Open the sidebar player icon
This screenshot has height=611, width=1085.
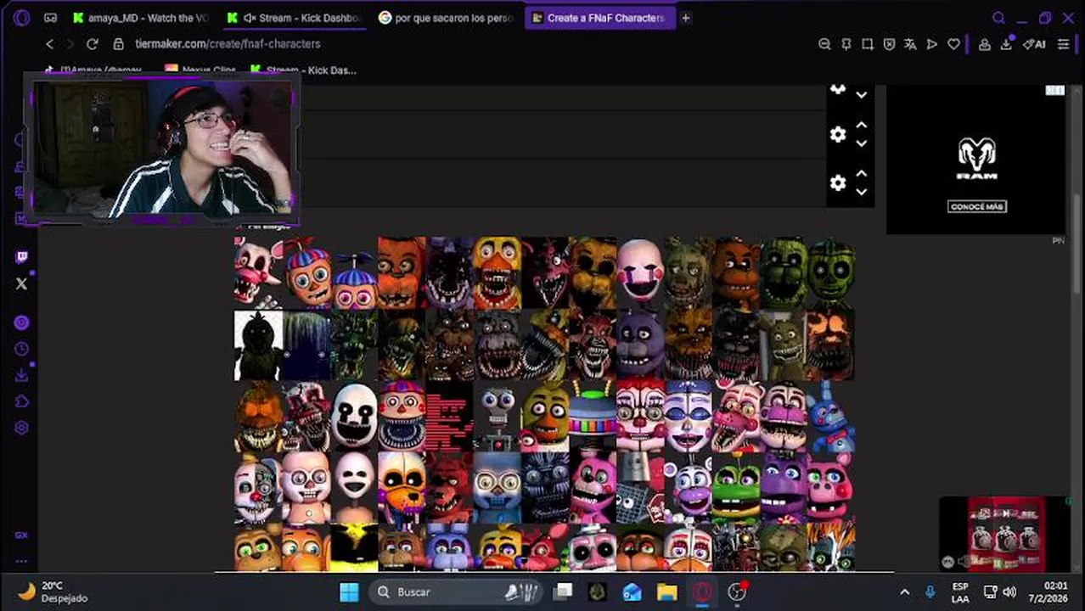(x=21, y=322)
